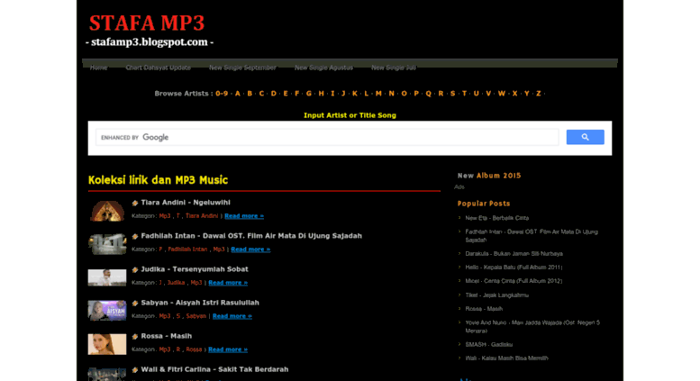Open popular post Yovie And Nuno - Man Jadda Wajada

click(x=532, y=327)
